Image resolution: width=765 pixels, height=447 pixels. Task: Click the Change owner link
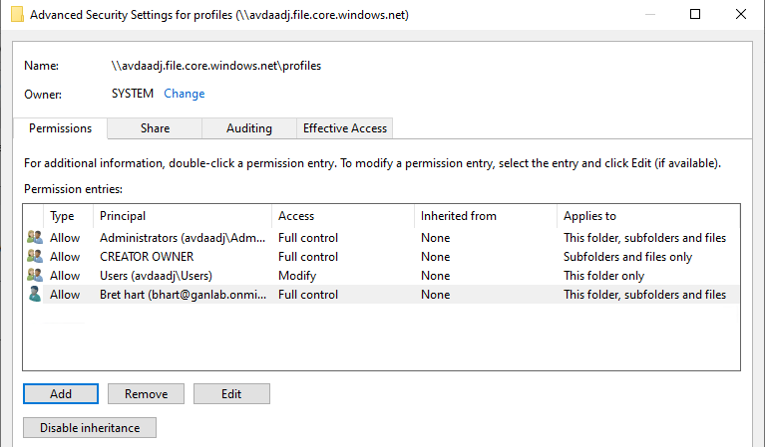tap(185, 94)
